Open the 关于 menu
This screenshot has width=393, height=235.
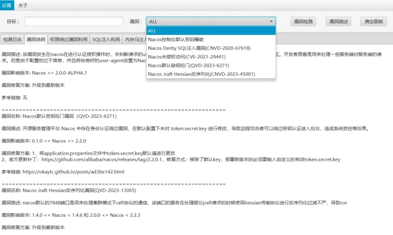point(23,5)
